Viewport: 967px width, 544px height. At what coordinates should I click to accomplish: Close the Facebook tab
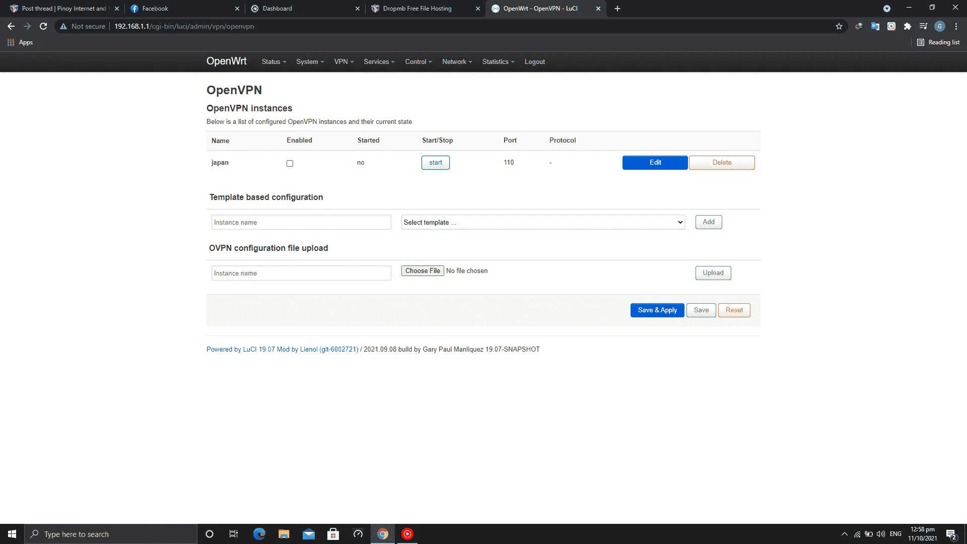pos(237,9)
